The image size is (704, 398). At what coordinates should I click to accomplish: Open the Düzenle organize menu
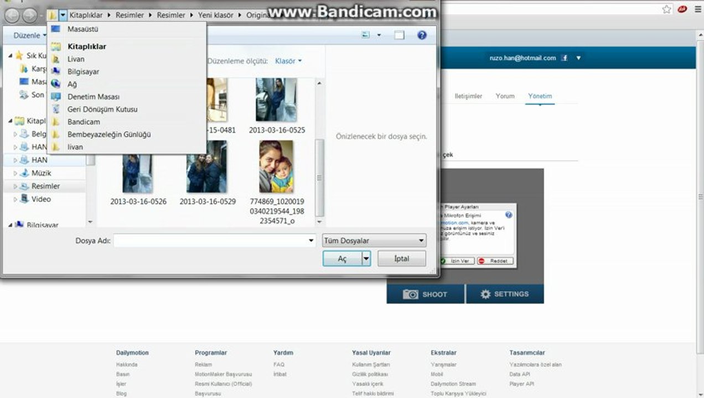pyautogui.click(x=30, y=35)
